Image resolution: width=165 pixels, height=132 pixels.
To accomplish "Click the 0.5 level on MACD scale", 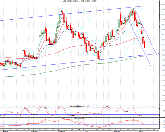I will tap(163, 121).
